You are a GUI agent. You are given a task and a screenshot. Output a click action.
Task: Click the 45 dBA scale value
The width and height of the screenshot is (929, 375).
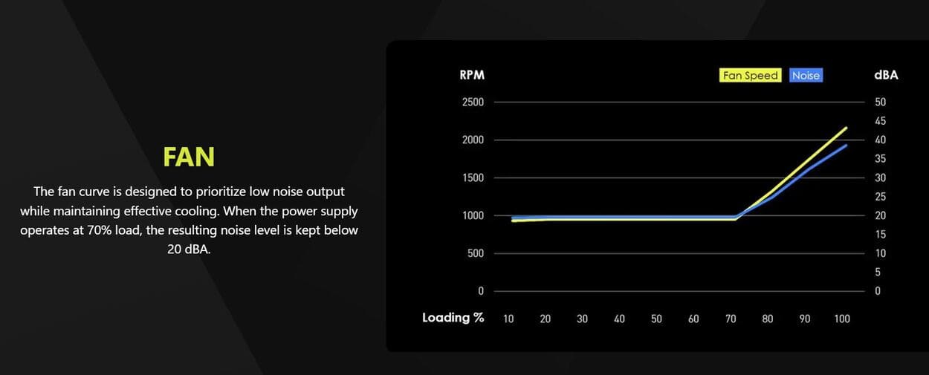coord(880,121)
